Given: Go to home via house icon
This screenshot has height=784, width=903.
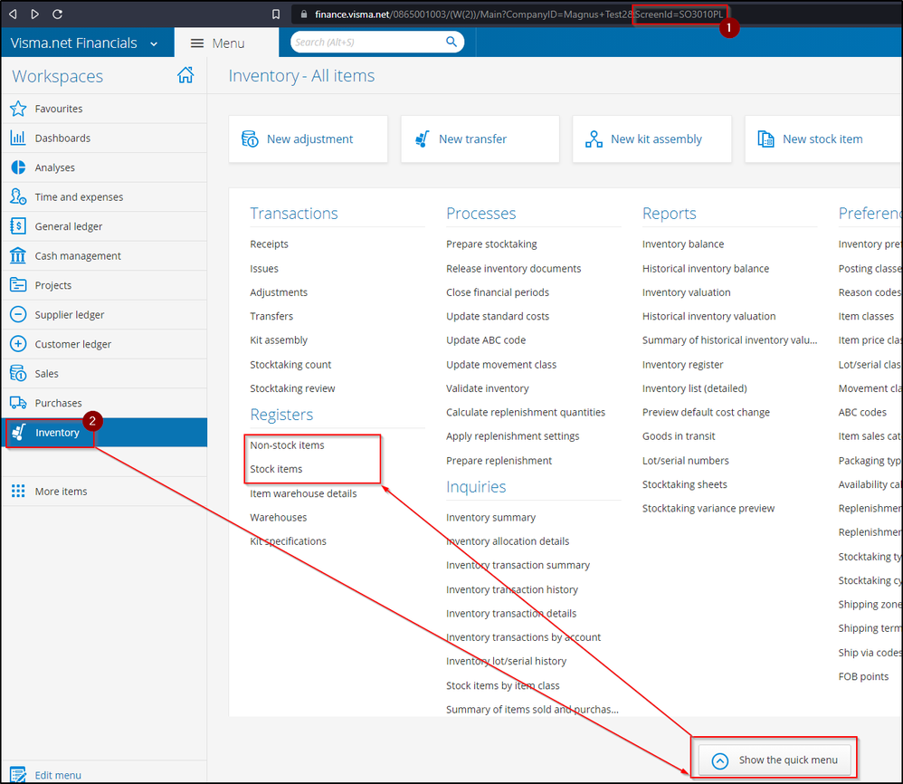Looking at the screenshot, I should pyautogui.click(x=185, y=75).
